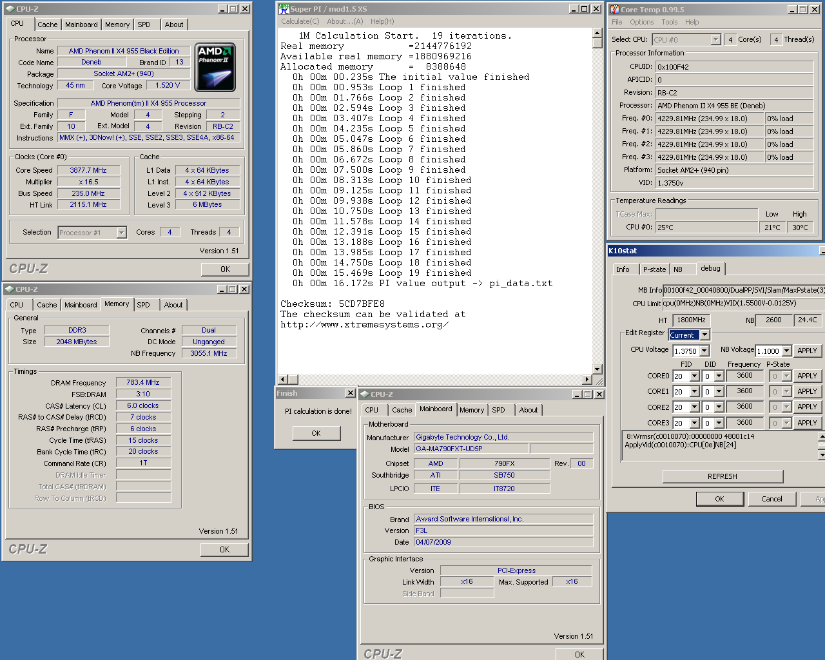Open the About tab in the Mainboard CPU-Z window
The image size is (825, 660).
pyautogui.click(x=529, y=410)
